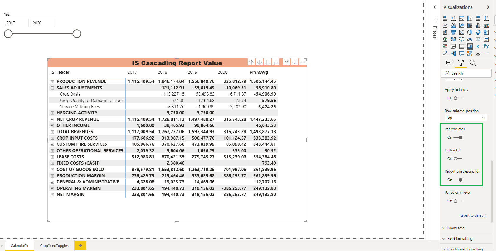Select the Matrix visualization icon
This screenshot has width=496, height=251.
pyautogui.click(x=470, y=46)
